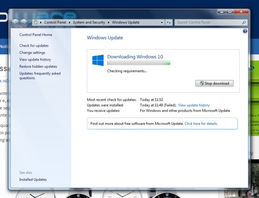Click the Back navigation arrow
The width and height of the screenshot is (259, 198).
click(15, 22)
